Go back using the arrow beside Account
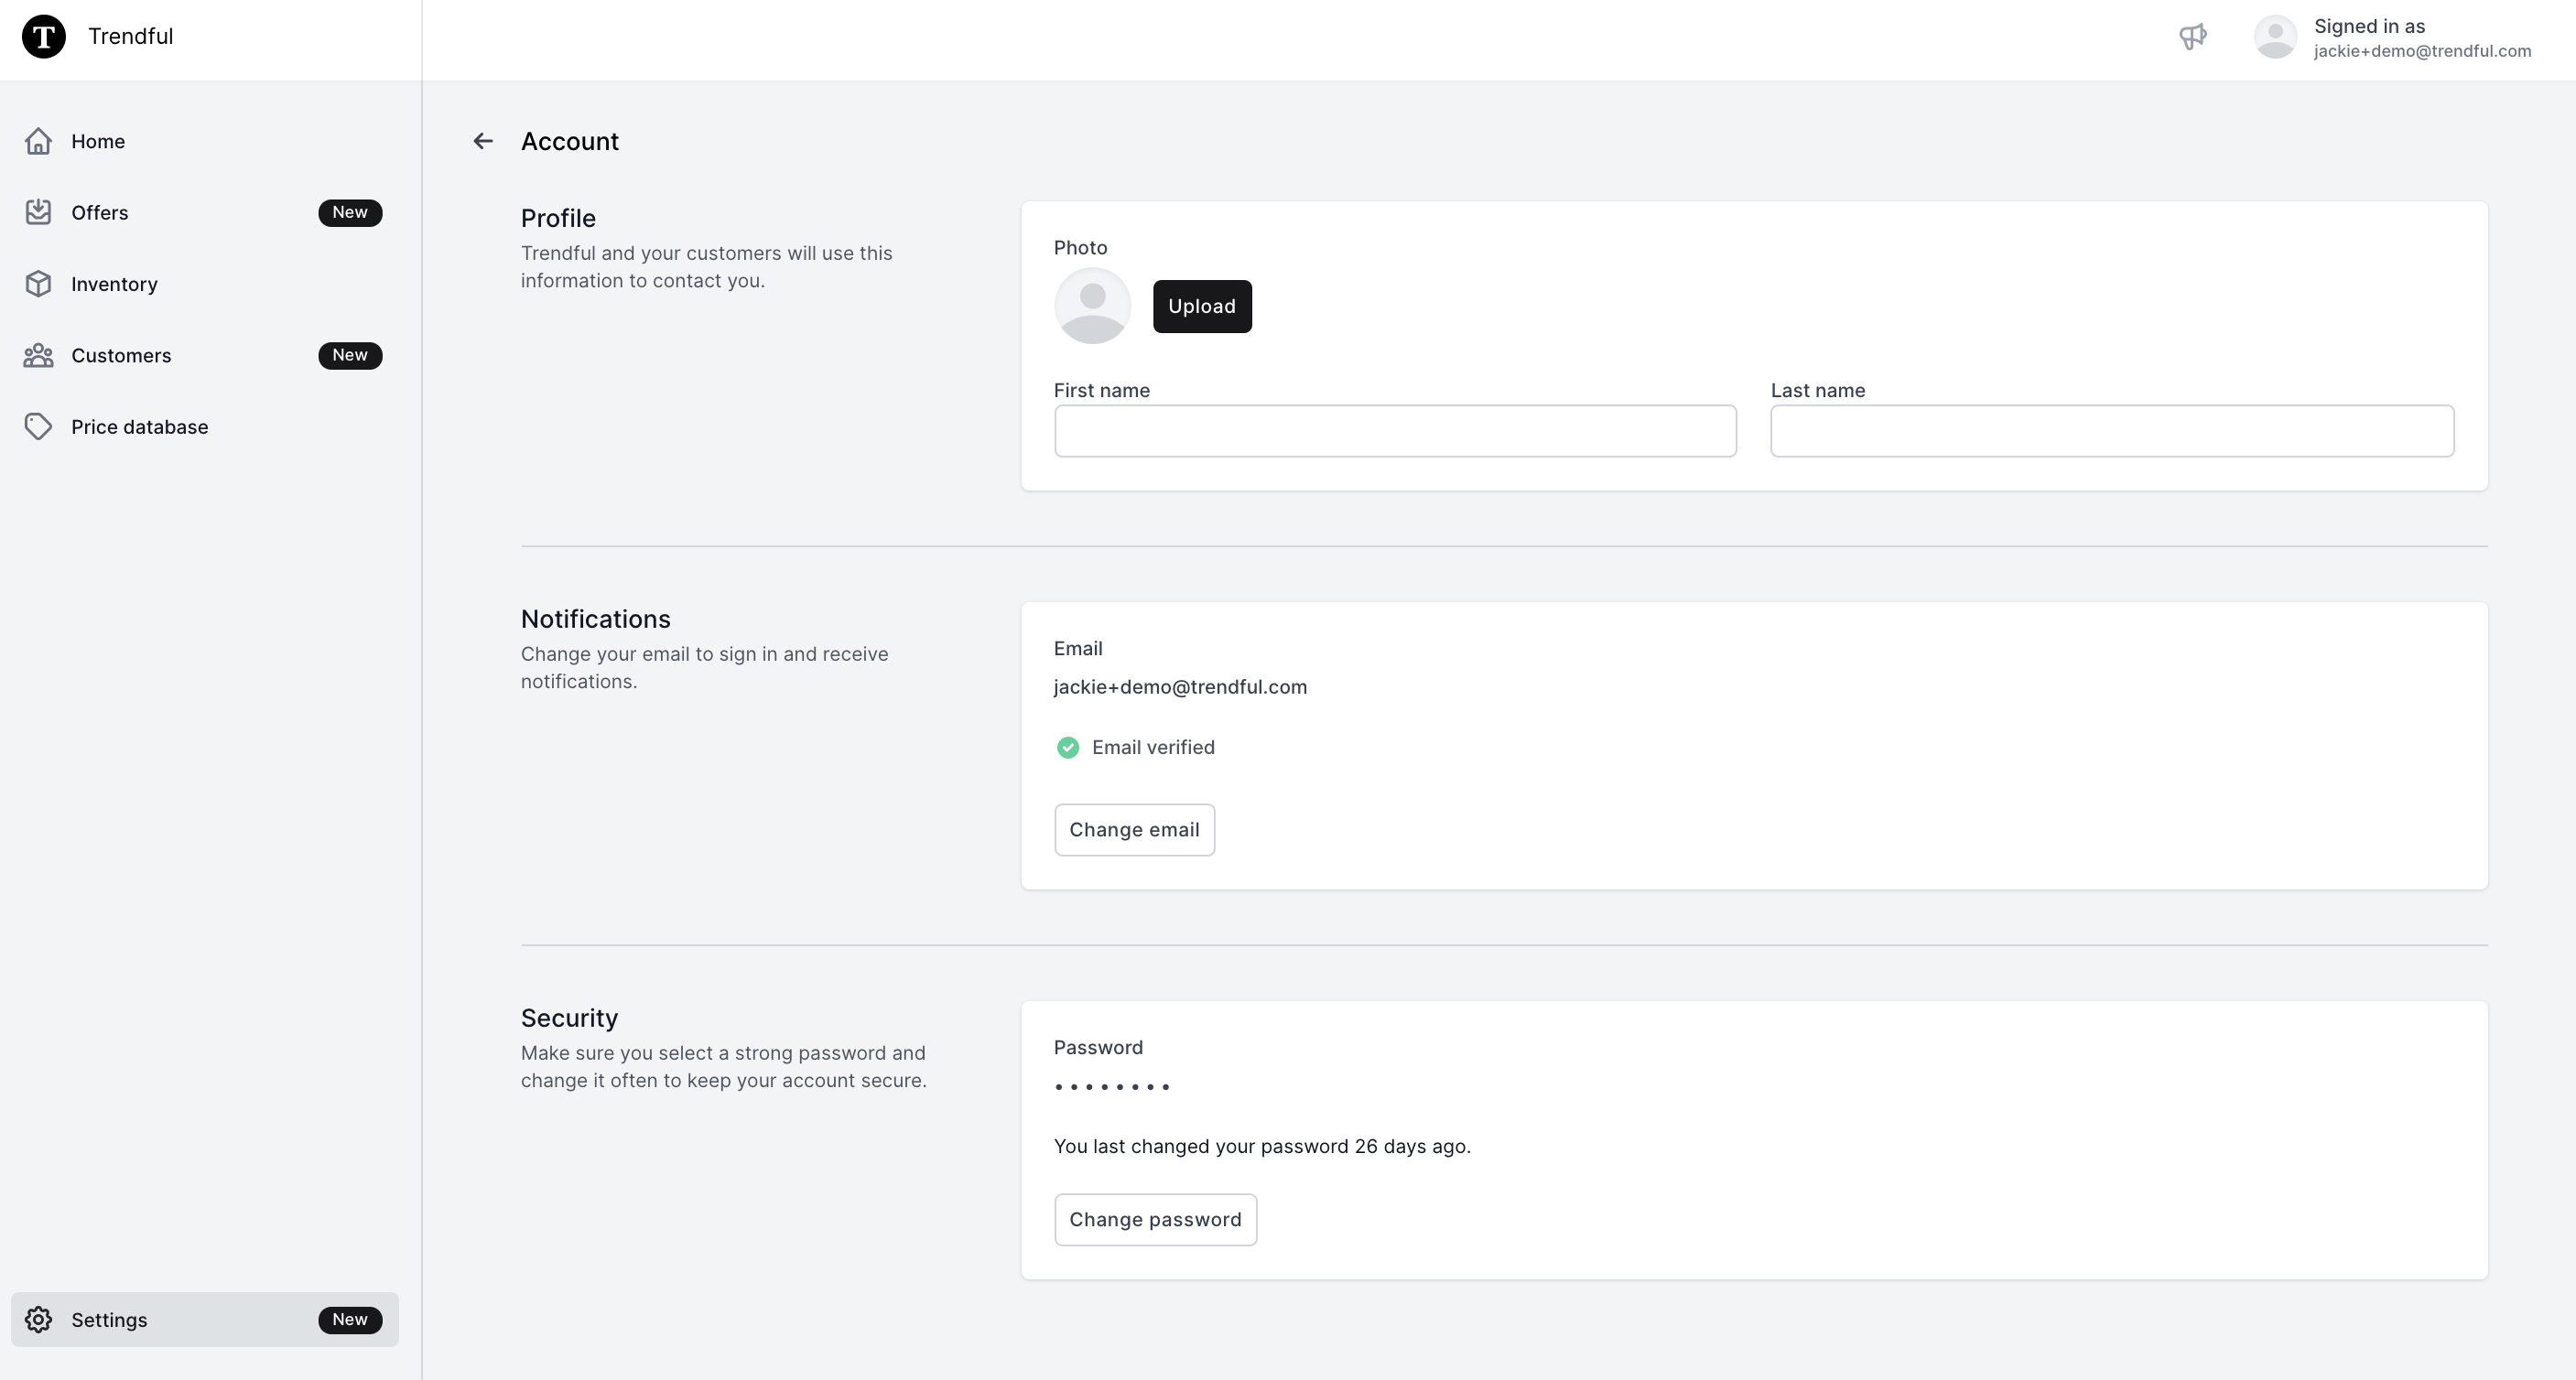The image size is (2576, 1380). (483, 141)
